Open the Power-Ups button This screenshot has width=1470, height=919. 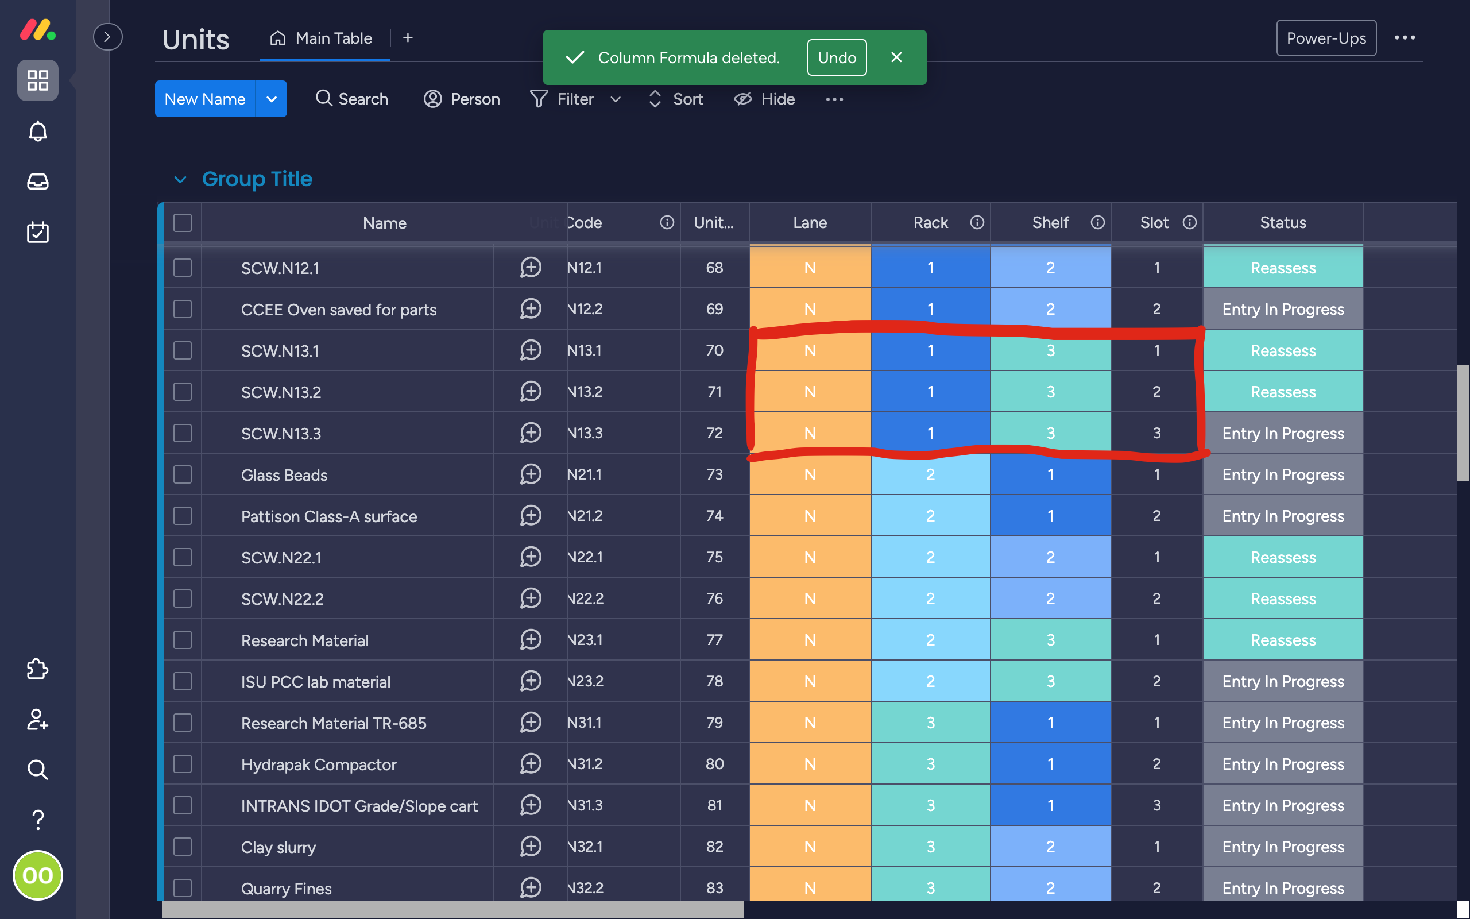[1326, 38]
